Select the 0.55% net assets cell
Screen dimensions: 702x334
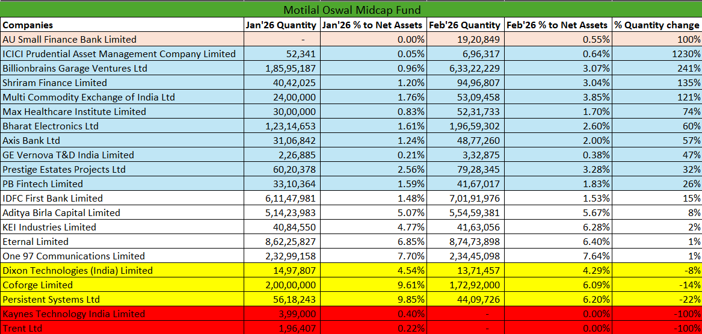(x=558, y=39)
